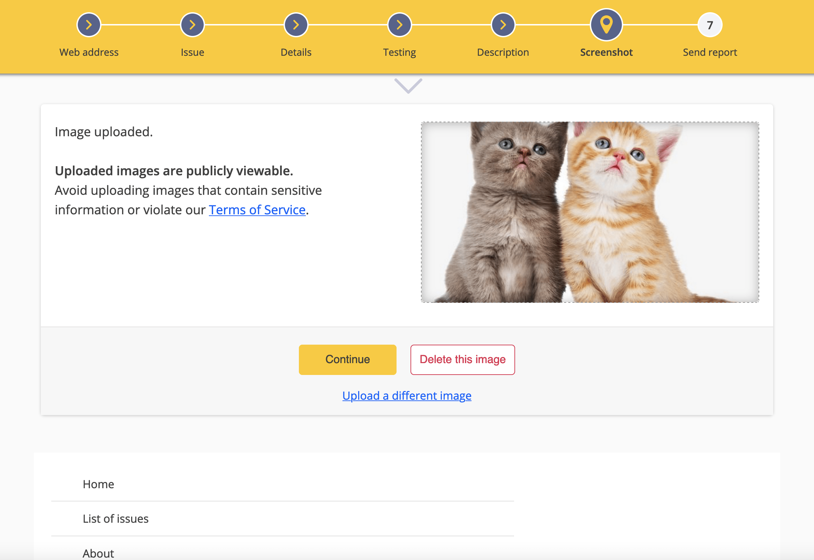Image resolution: width=814 pixels, height=560 pixels.
Task: Click the Delete this image button
Action: [x=462, y=359]
